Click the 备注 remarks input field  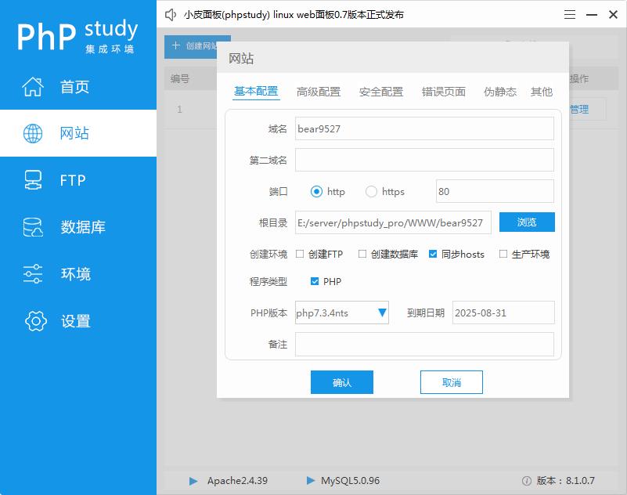pos(424,344)
